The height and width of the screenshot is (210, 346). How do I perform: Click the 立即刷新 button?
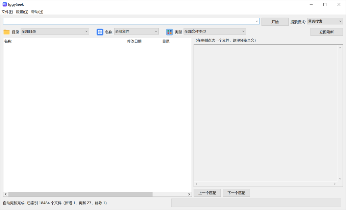[x=327, y=32]
